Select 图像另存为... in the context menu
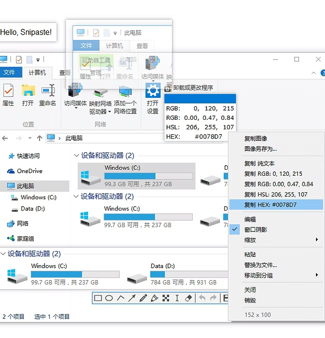Image resolution: width=325 pixels, height=338 pixels. point(260,149)
